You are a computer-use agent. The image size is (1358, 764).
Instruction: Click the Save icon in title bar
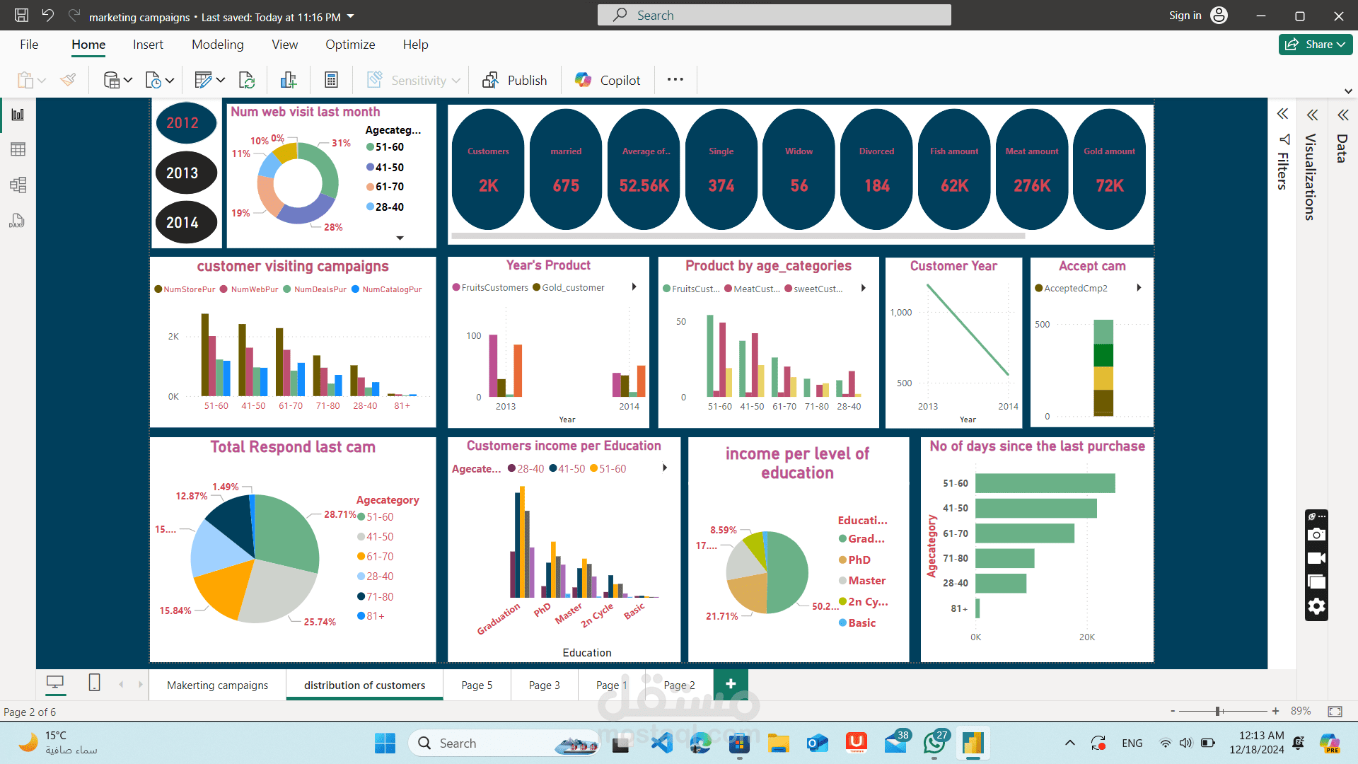click(21, 16)
